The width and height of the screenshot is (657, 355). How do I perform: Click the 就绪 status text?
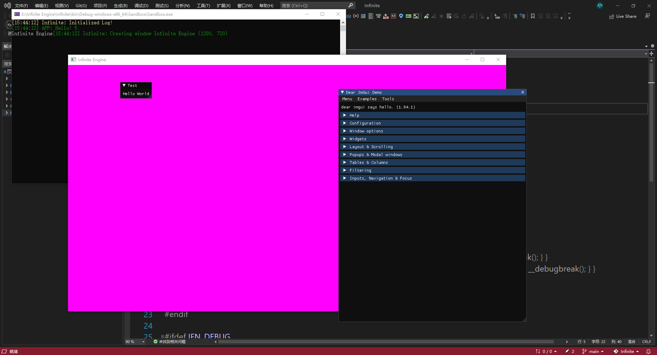tap(14, 351)
